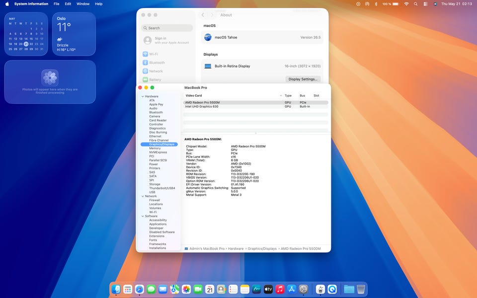Go forward in System Settings window
This screenshot has width=477, height=298.
212,15
